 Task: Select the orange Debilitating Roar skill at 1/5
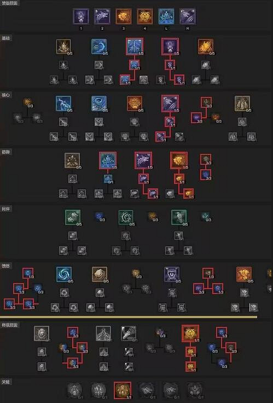coord(179,160)
